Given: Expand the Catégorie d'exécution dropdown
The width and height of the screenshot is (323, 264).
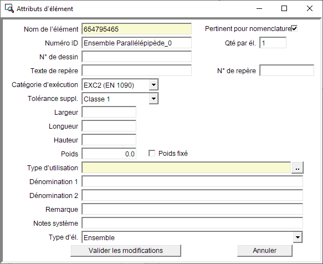Looking at the screenshot, I should tap(153, 85).
